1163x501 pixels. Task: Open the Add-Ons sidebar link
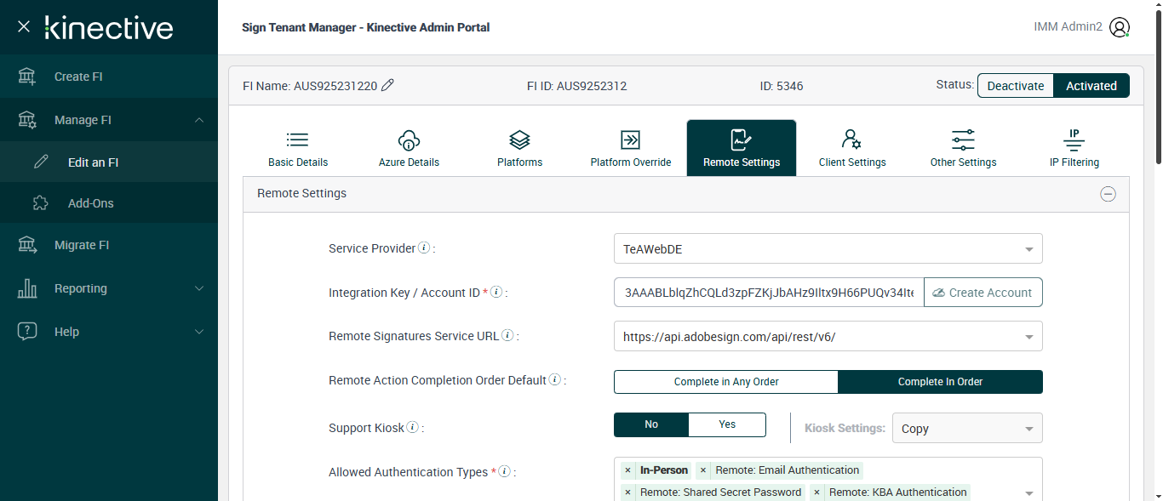[90, 203]
